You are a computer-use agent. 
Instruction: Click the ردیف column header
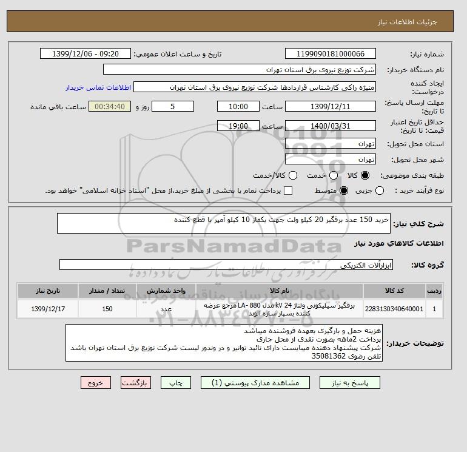tap(434, 291)
